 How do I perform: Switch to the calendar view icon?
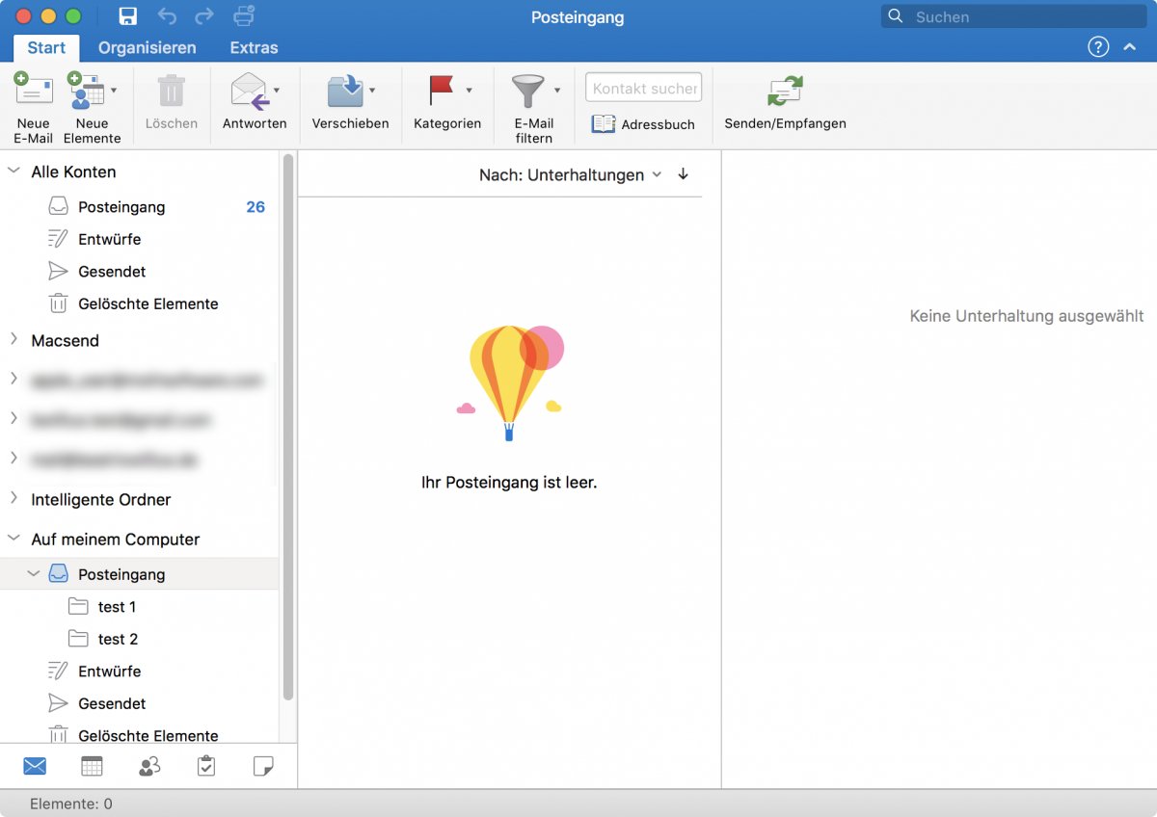point(92,765)
